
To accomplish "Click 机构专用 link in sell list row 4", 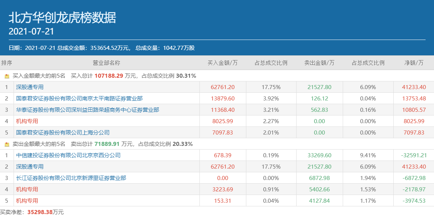I will 27,190.
